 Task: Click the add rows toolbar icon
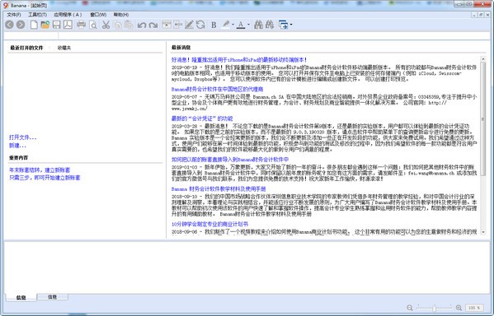[x=167, y=25]
